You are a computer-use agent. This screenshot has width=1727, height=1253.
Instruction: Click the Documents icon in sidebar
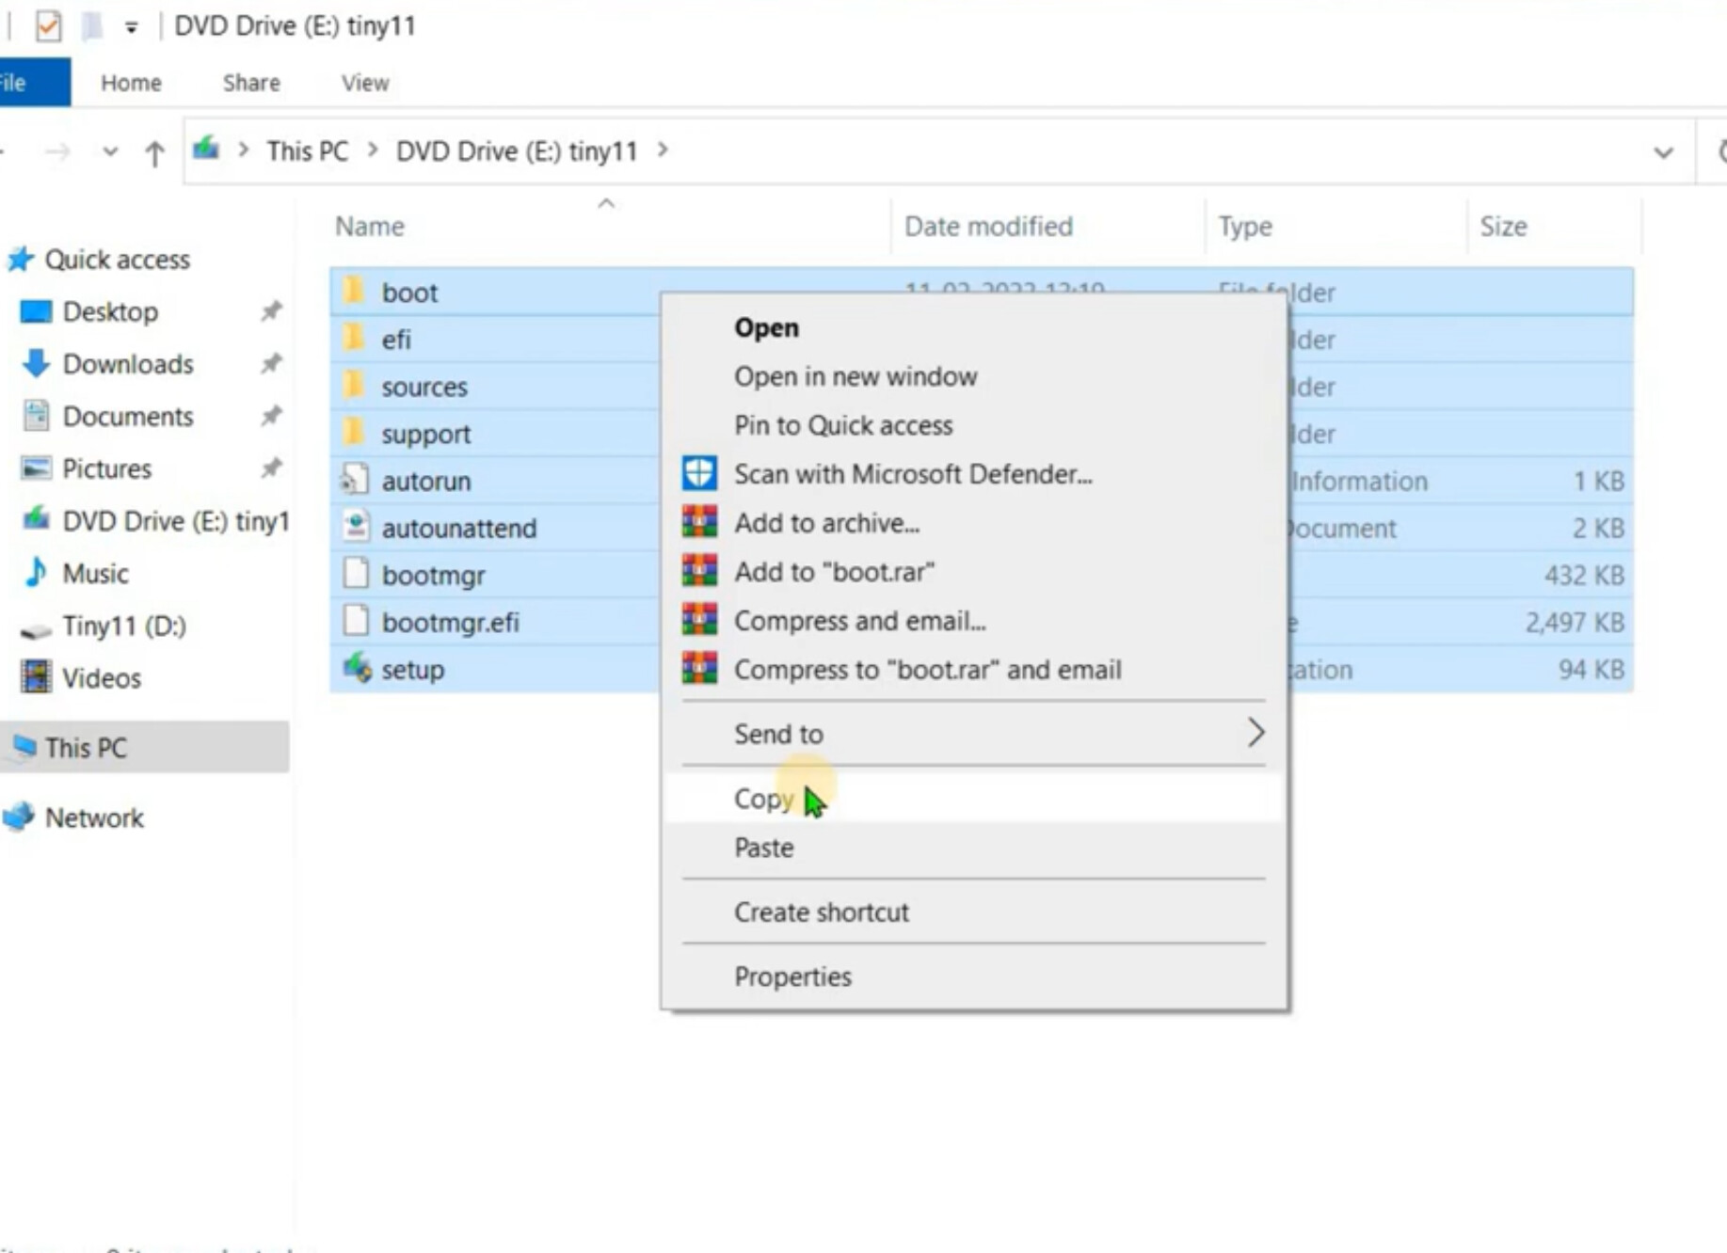coord(36,416)
